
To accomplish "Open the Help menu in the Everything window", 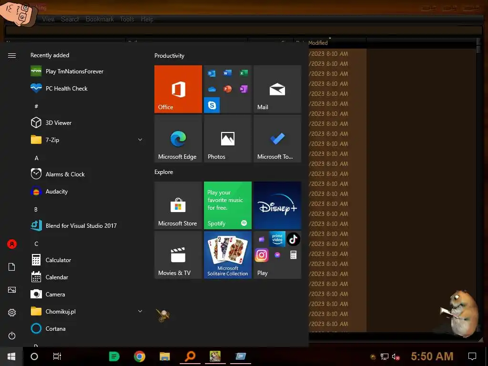I will 147,19.
